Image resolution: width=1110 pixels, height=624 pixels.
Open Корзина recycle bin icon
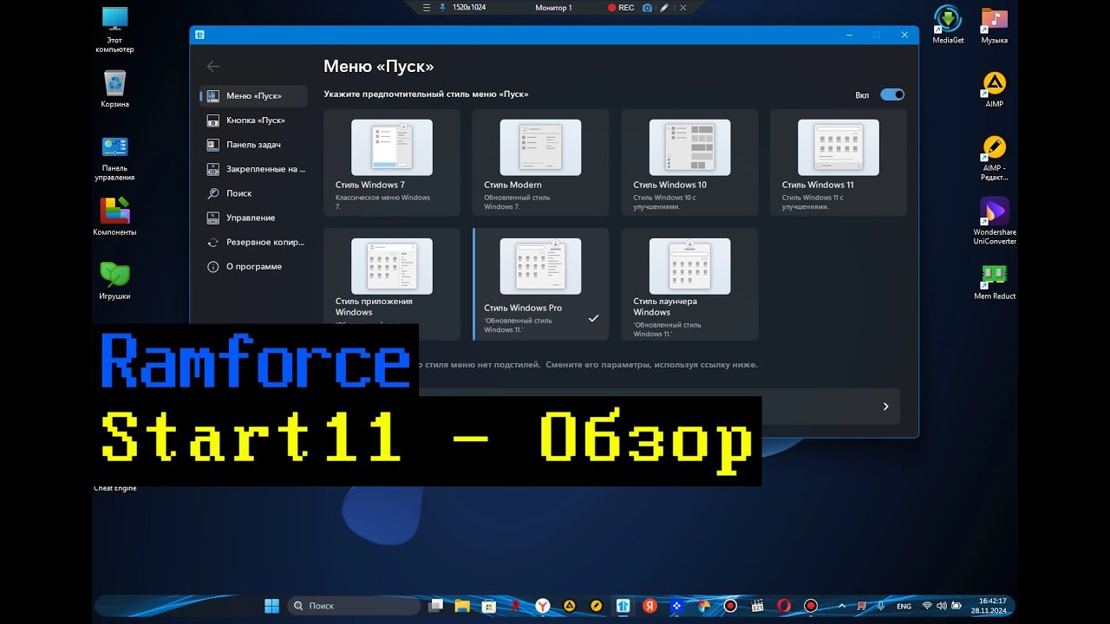tap(114, 89)
